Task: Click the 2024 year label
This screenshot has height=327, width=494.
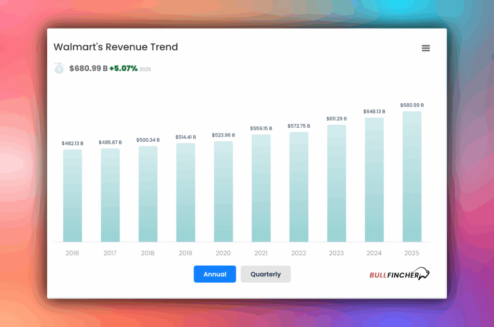Action: 374,253
